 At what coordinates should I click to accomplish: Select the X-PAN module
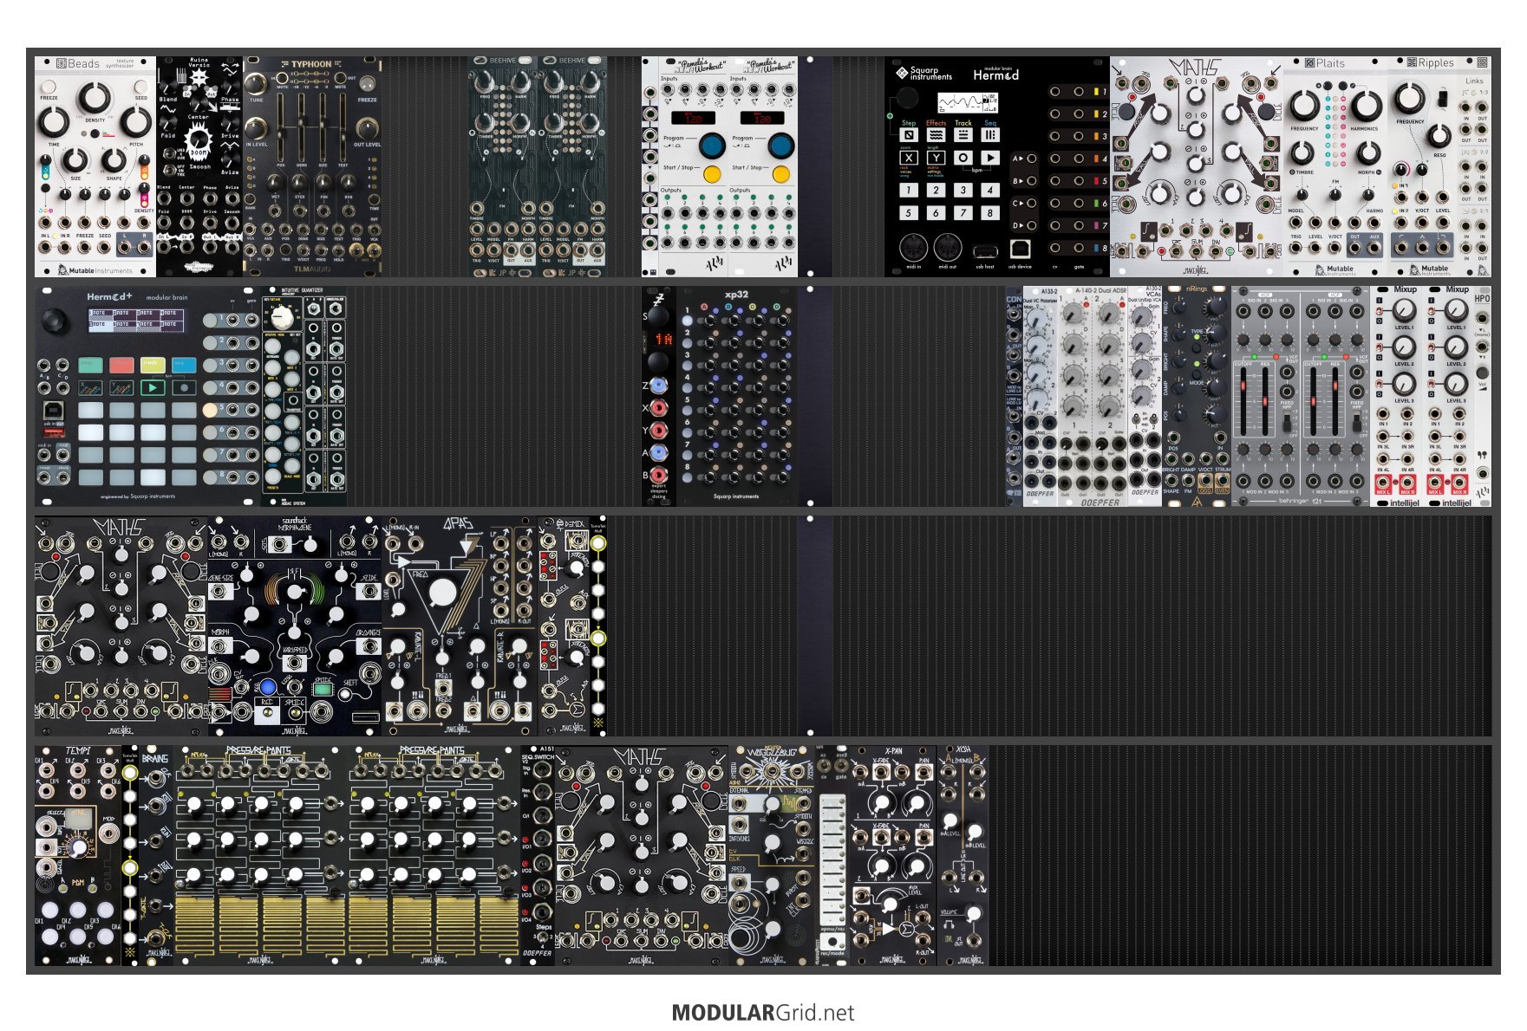tap(893, 855)
